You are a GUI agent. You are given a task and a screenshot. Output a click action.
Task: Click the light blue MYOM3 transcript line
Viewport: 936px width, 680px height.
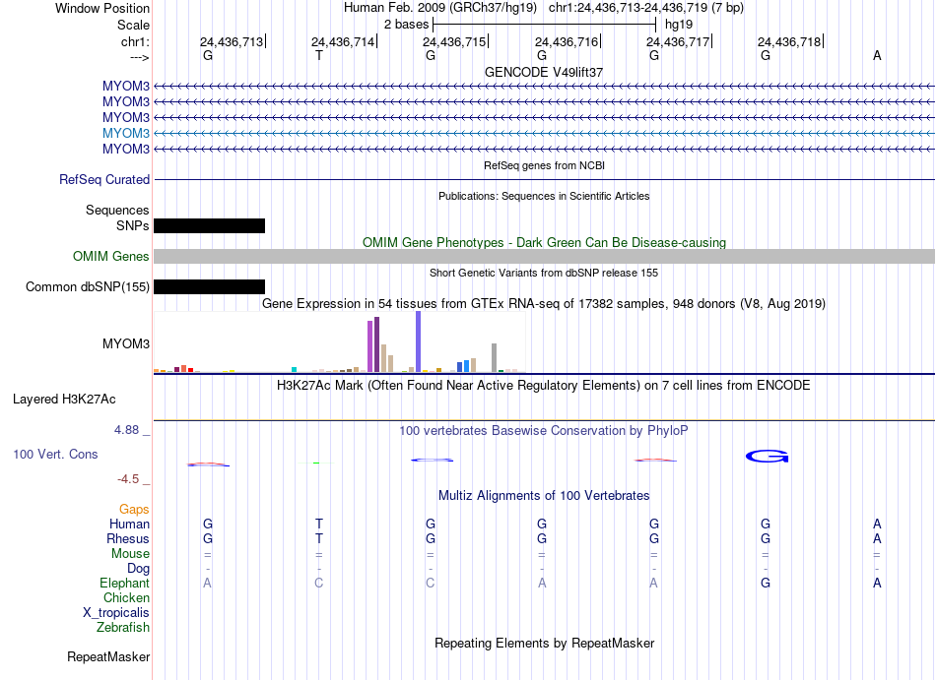tap(544, 133)
